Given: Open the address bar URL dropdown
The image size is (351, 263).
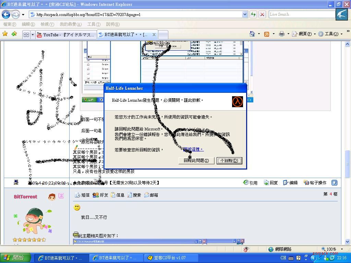Looking at the screenshot, I should click(245, 14).
